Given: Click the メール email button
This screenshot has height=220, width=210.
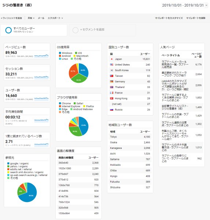Looking at the screenshot, I should tap(41, 18).
